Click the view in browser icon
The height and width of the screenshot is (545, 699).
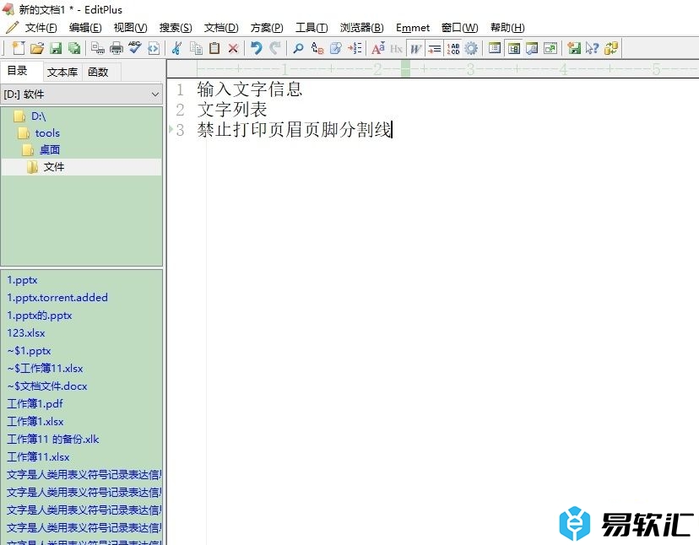(x=154, y=48)
